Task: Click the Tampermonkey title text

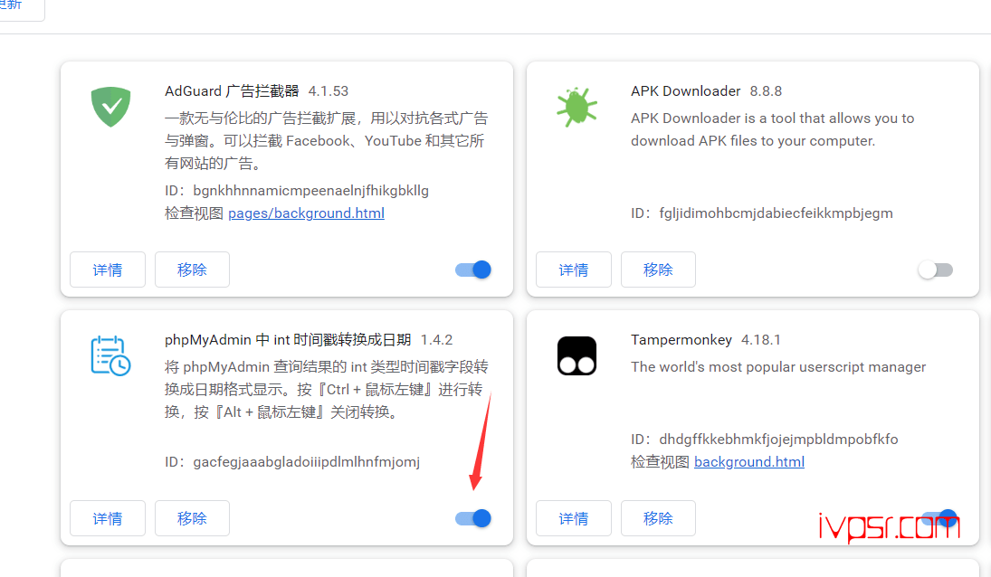Action: (x=681, y=340)
